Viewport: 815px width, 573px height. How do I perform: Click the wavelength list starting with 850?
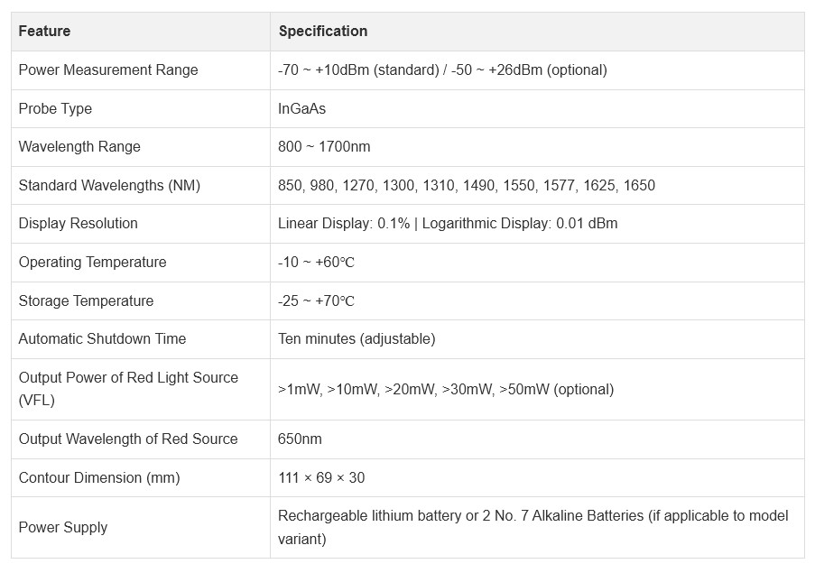467,186
